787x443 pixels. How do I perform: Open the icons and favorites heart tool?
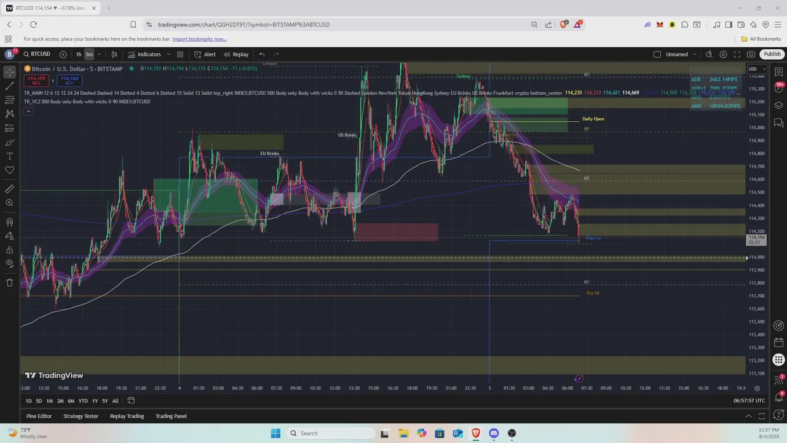point(10,170)
